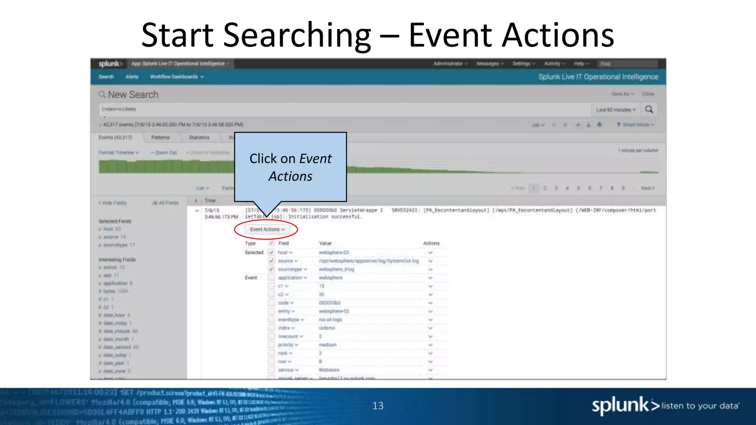This screenshot has height=425, width=756.
Task: Uncheck the host field checkbox
Action: (271, 253)
